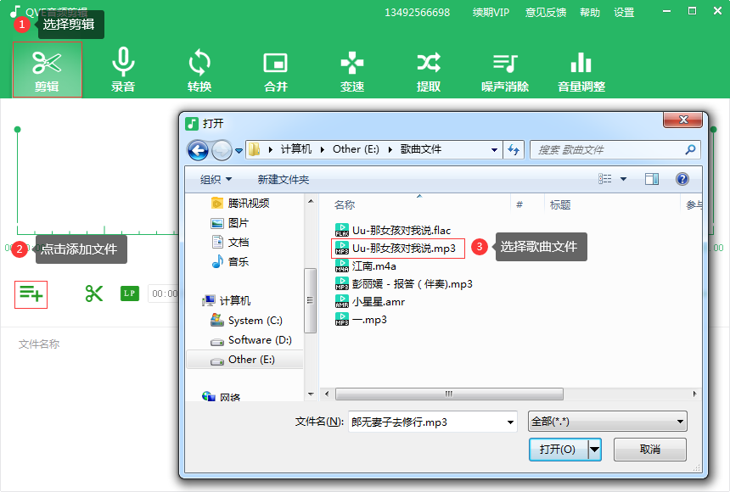Open the 组织 dropdown menu
This screenshot has width=730, height=492.
tap(216, 179)
